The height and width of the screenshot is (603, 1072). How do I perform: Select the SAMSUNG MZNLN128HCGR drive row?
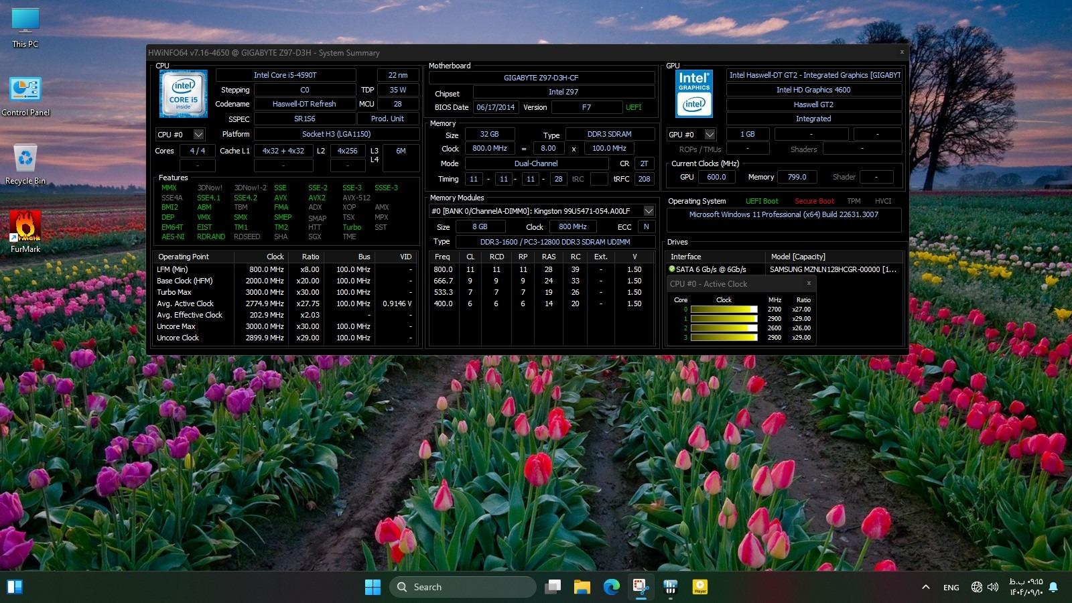832,269
